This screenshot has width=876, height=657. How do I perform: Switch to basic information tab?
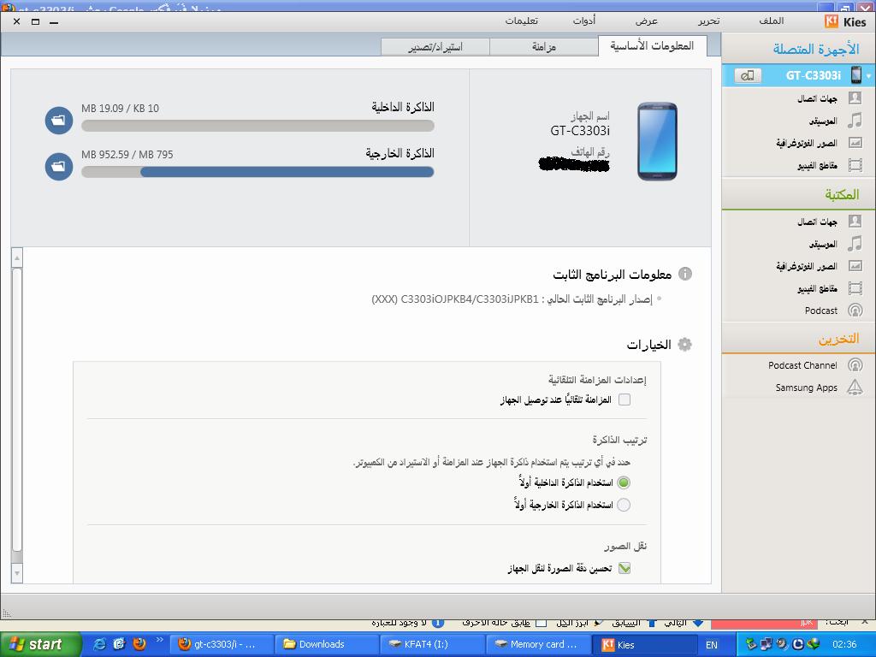pos(652,46)
